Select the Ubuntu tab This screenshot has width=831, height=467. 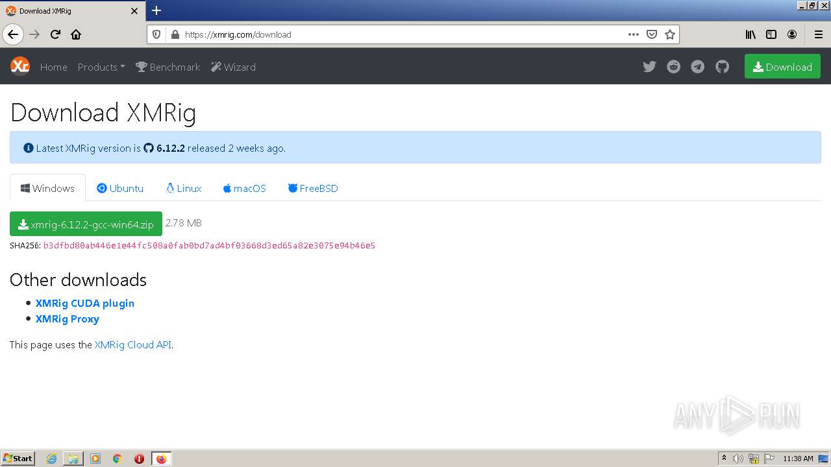coord(120,188)
